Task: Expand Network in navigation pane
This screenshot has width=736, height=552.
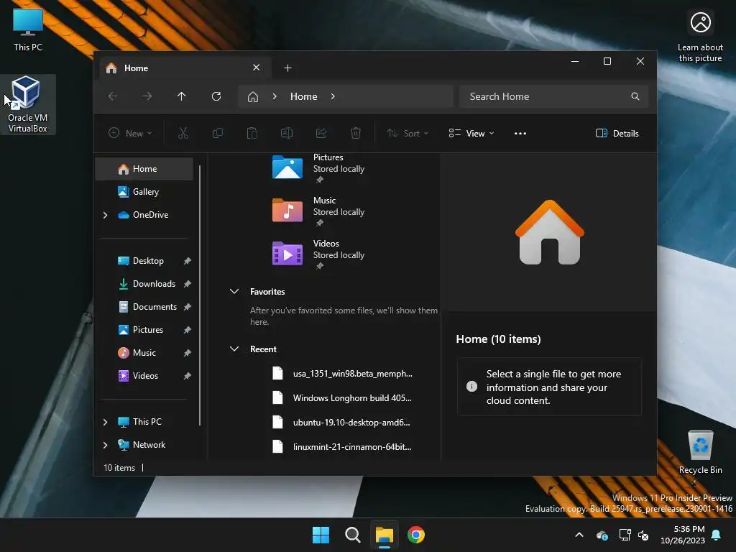Action: [x=105, y=445]
